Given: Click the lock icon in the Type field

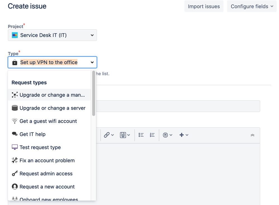Looking at the screenshot, I should click(15, 62).
